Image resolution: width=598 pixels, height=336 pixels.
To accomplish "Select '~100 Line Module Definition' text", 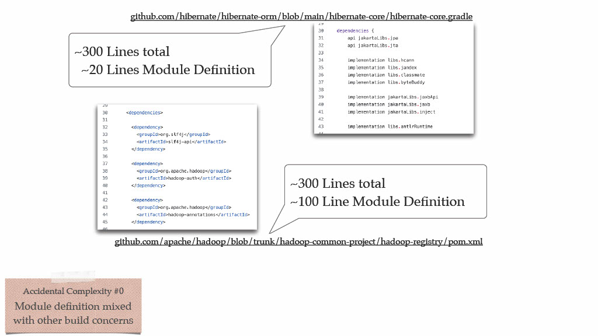I will click(x=378, y=201).
